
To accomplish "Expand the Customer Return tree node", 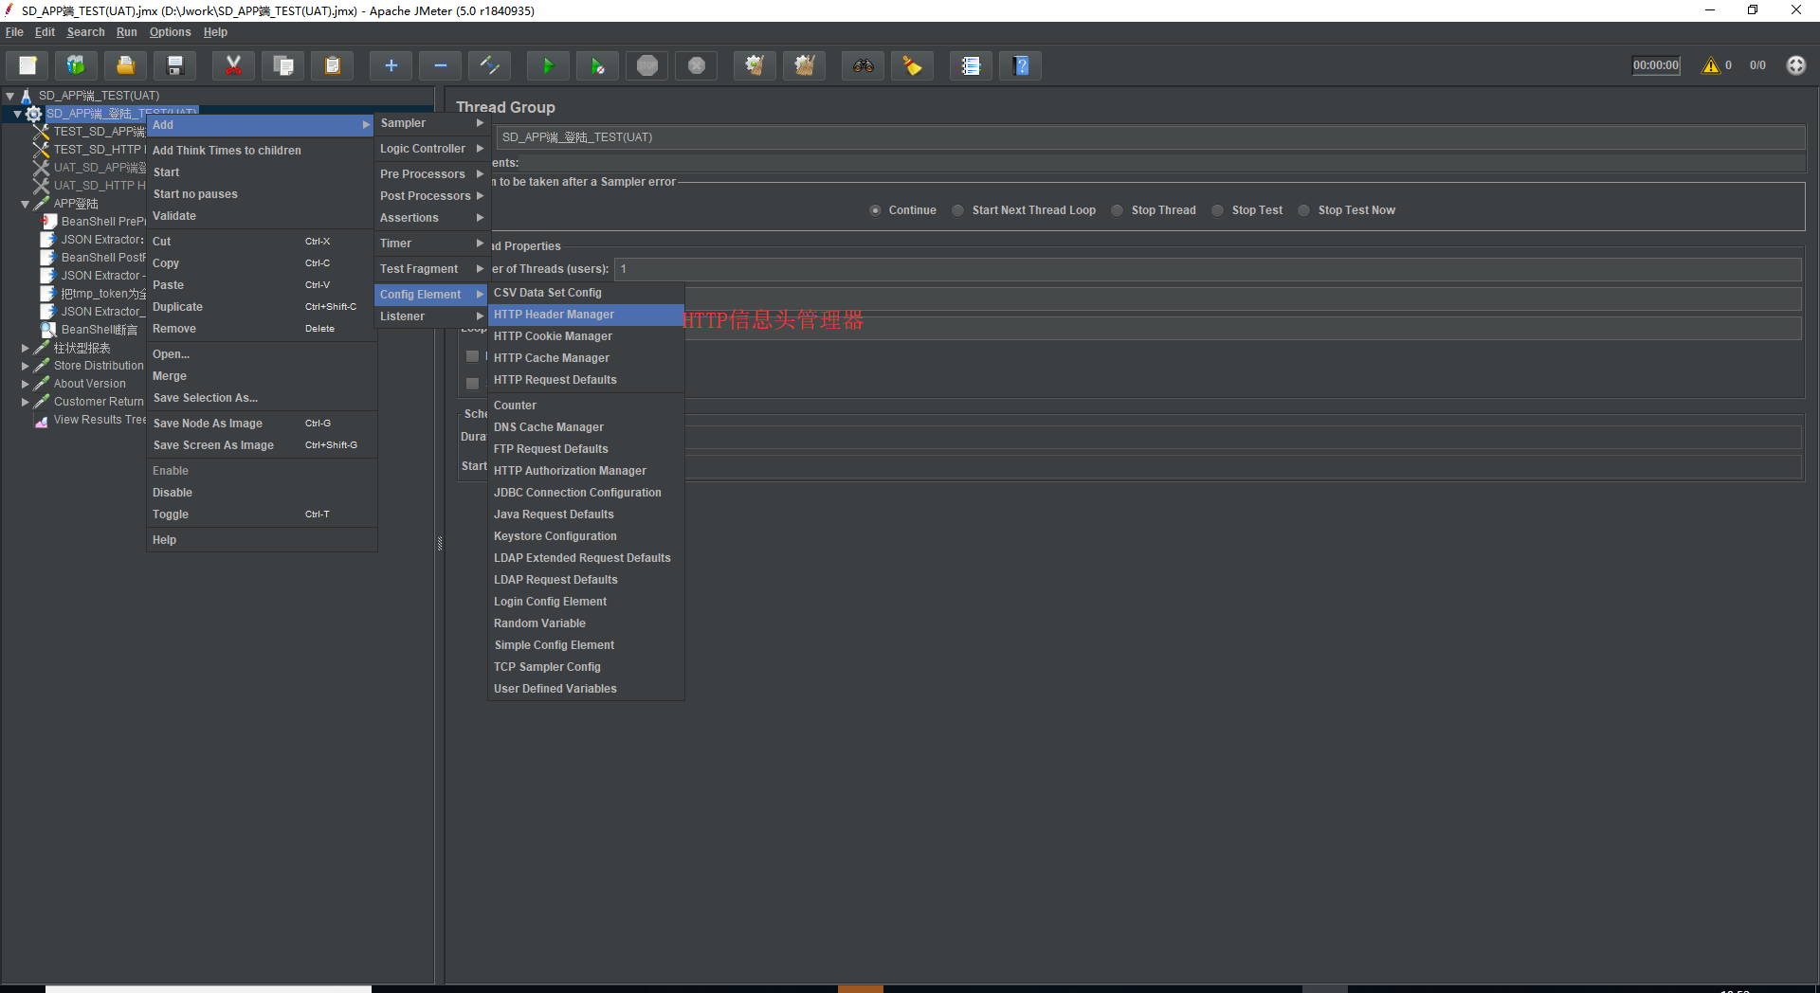I will (x=26, y=402).
